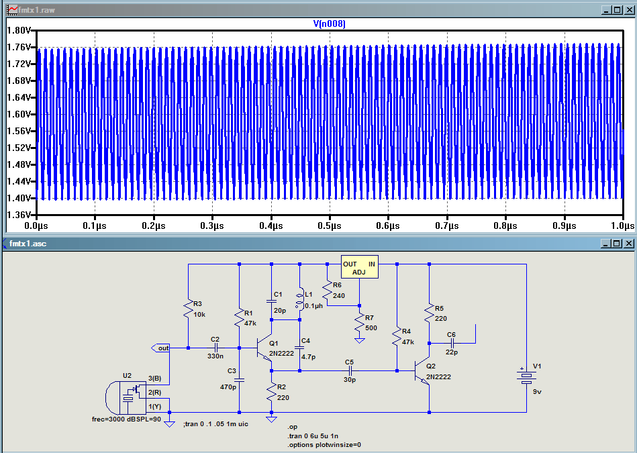
Task: Click the 330n value of C2
Action: (x=215, y=356)
